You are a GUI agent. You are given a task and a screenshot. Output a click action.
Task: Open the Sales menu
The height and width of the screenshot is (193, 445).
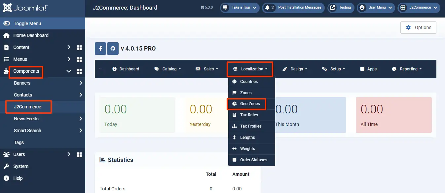tap(207, 69)
